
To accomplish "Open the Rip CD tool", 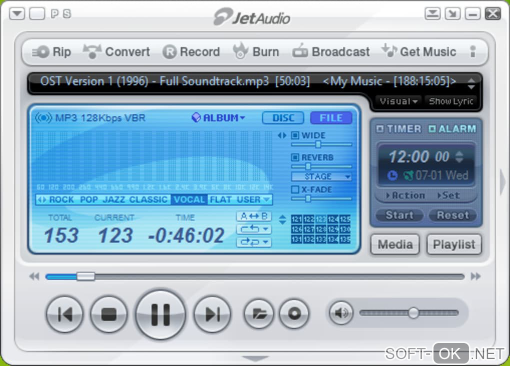I will (x=51, y=51).
